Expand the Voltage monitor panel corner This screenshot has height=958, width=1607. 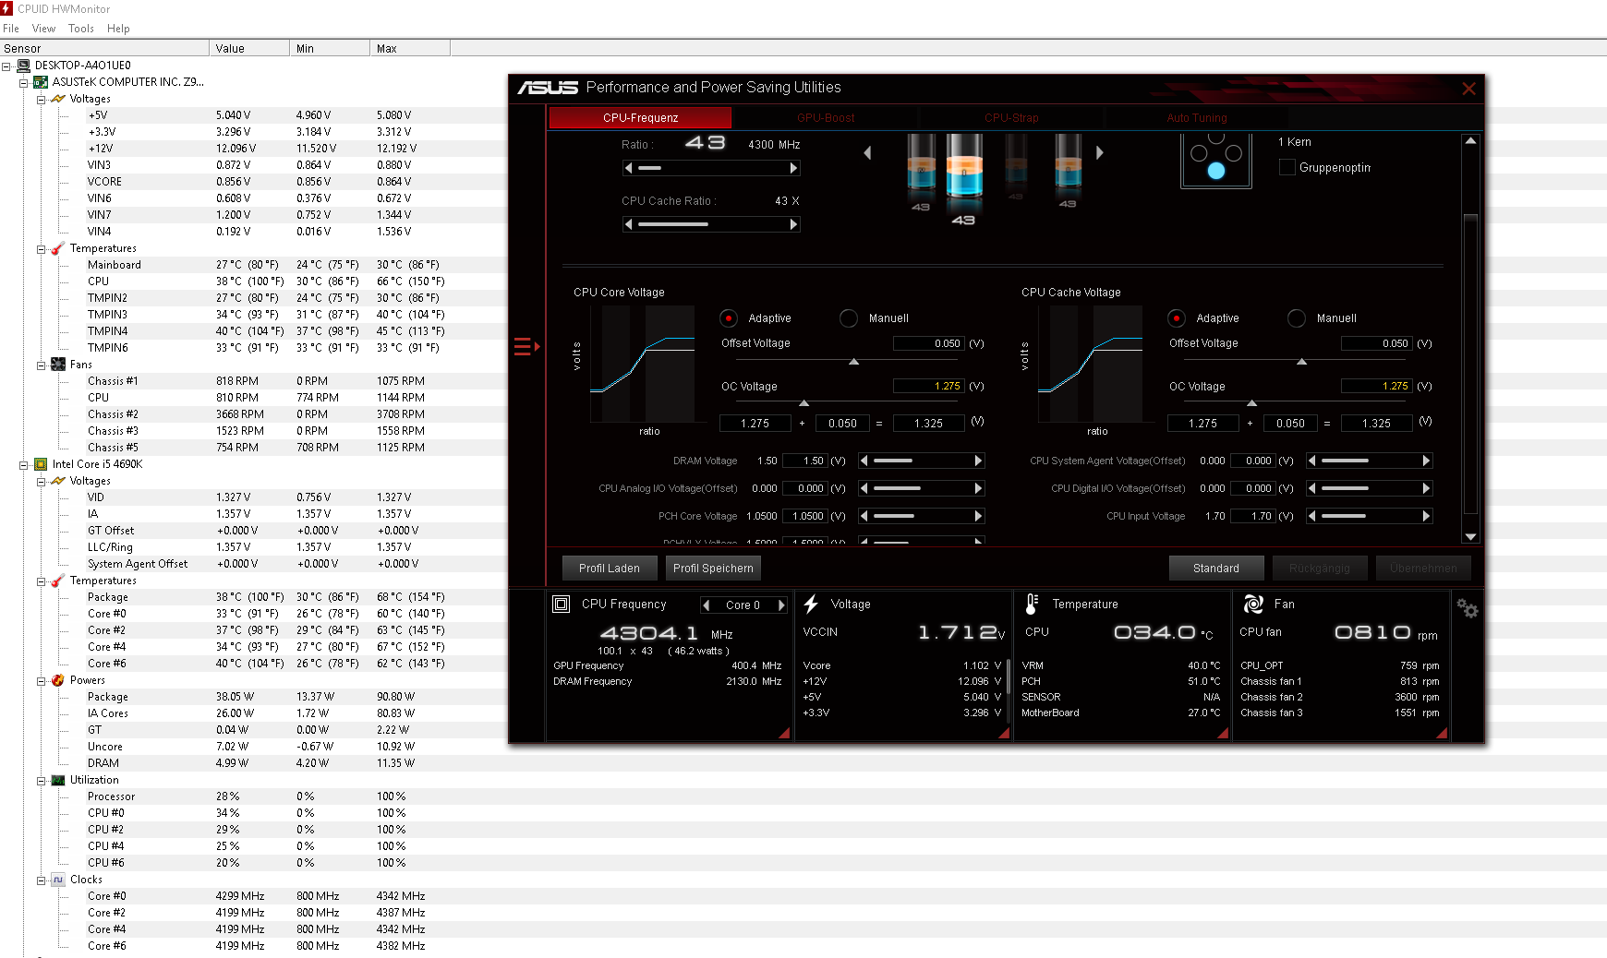click(x=1004, y=733)
